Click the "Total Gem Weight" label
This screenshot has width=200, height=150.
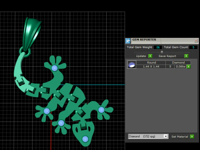click(x=140, y=47)
